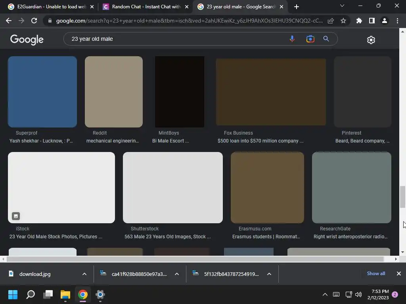The width and height of the screenshot is (406, 304).
Task: Click the Shutterstock image thumbnail
Action: click(173, 188)
